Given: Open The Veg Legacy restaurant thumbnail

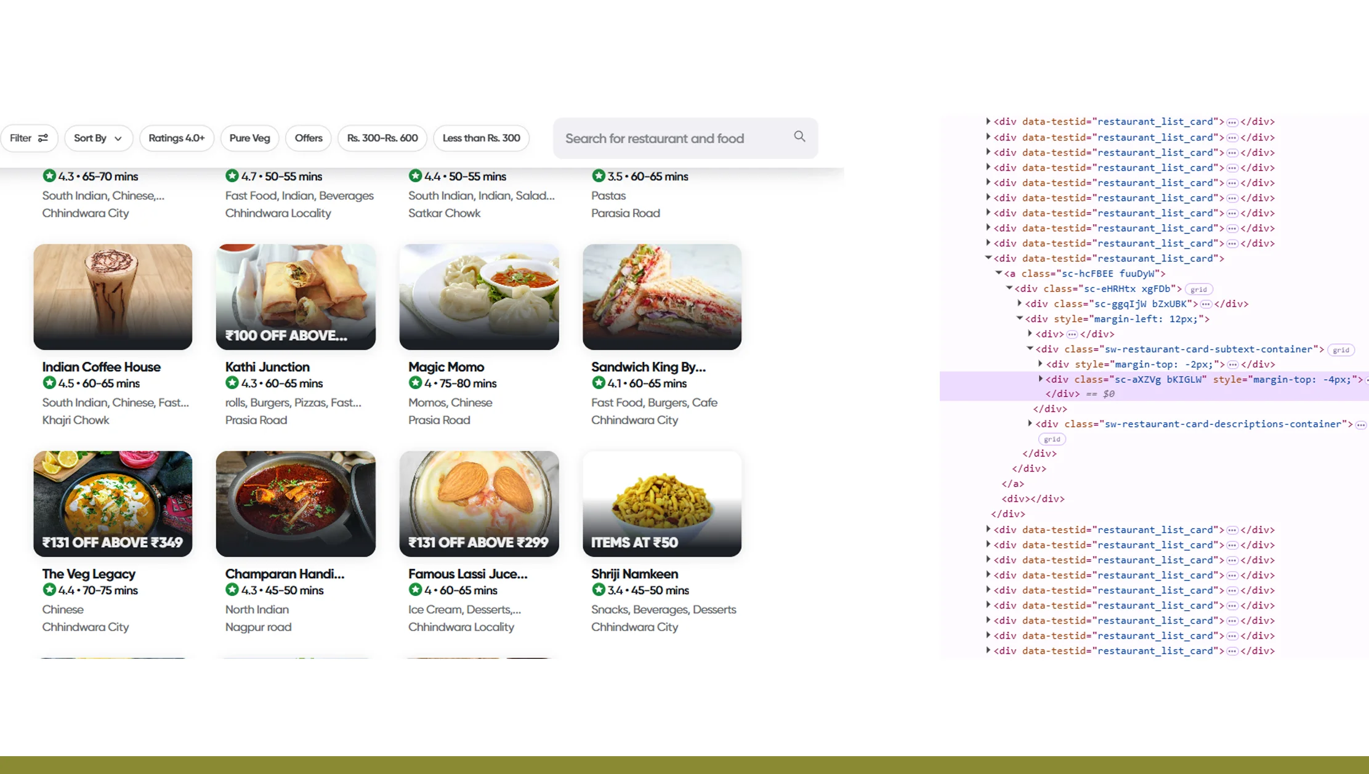Looking at the screenshot, I should coord(113,503).
